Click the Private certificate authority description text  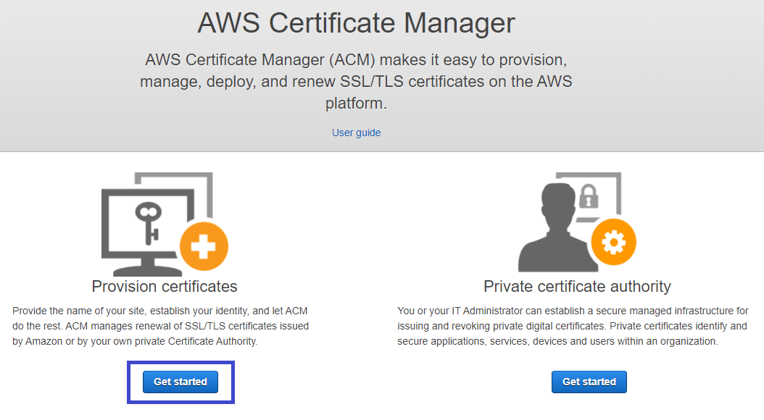pyautogui.click(x=573, y=326)
